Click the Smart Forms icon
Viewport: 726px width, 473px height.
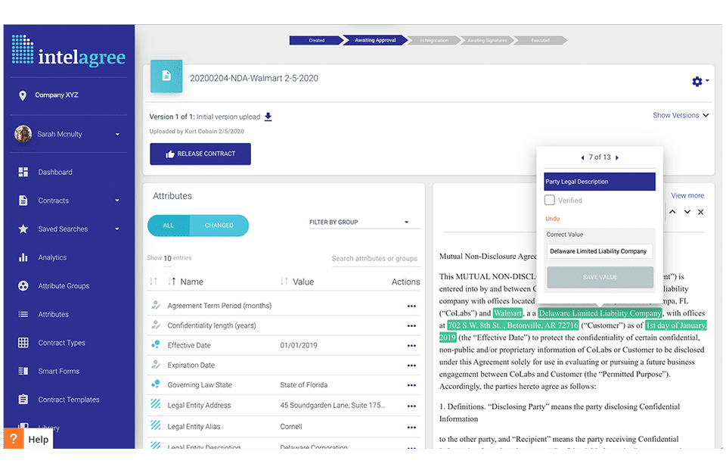tap(23, 371)
